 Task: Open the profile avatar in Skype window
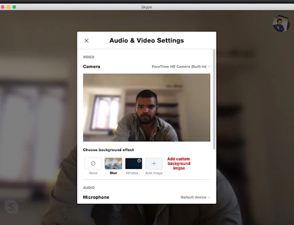click(x=281, y=23)
